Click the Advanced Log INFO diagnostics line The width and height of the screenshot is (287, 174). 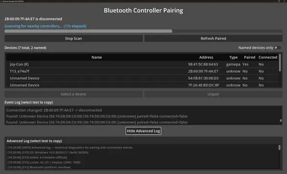(x=70, y=147)
